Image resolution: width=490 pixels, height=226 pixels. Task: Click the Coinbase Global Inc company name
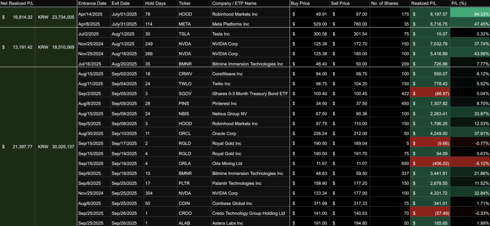[x=233, y=203]
